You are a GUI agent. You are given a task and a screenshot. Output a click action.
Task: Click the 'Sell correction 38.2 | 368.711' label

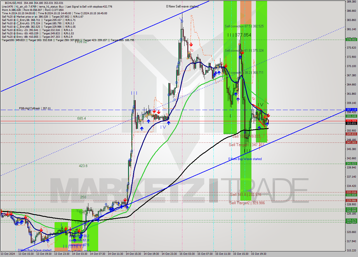244,72
